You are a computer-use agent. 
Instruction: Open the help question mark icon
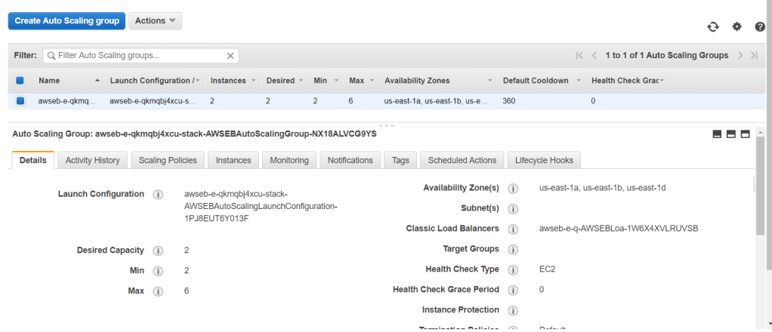click(x=760, y=26)
